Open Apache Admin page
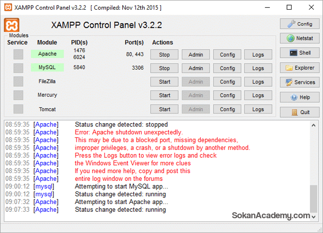 click(196, 54)
